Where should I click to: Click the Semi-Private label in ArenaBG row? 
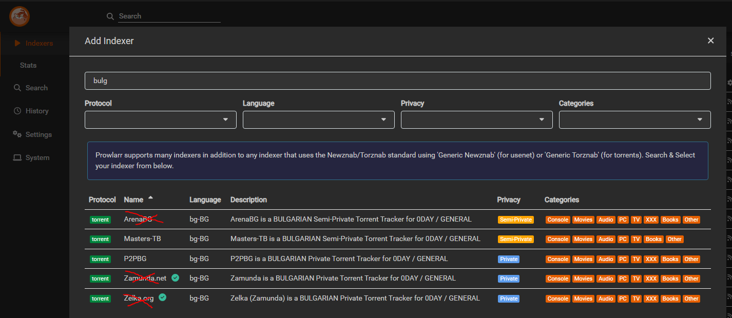[x=516, y=220]
